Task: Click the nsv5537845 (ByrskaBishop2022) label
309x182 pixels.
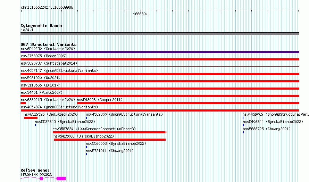Action: coord(65,122)
